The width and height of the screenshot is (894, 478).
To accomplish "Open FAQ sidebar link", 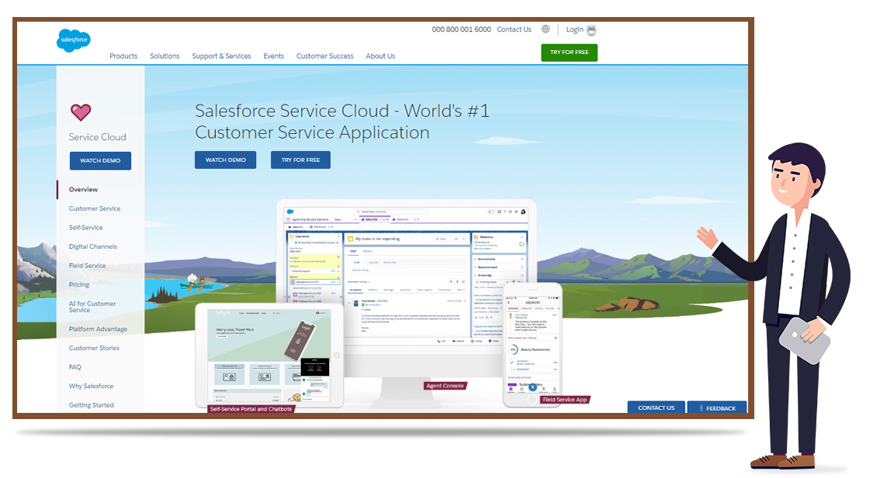I will pos(74,367).
